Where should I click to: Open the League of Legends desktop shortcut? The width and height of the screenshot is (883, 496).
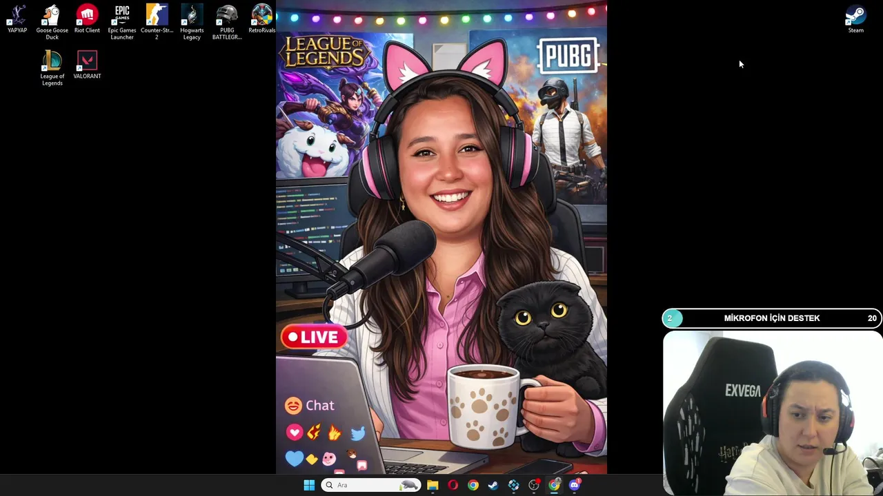point(52,68)
